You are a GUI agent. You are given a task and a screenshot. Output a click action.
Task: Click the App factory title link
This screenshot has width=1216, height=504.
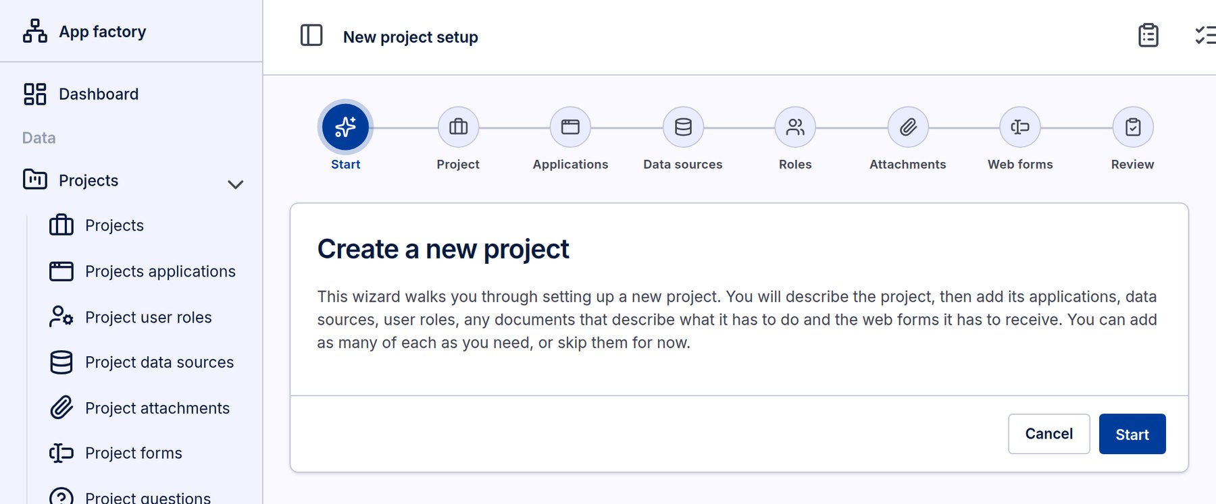point(103,32)
